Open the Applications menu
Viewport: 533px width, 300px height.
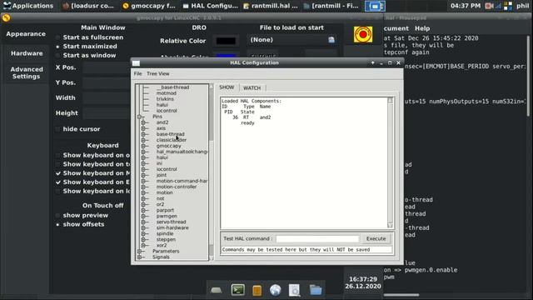tap(27, 6)
